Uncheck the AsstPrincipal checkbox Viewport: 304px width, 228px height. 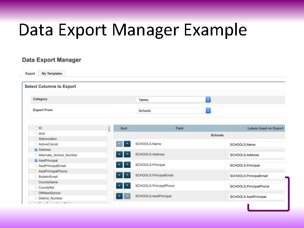[36, 161]
